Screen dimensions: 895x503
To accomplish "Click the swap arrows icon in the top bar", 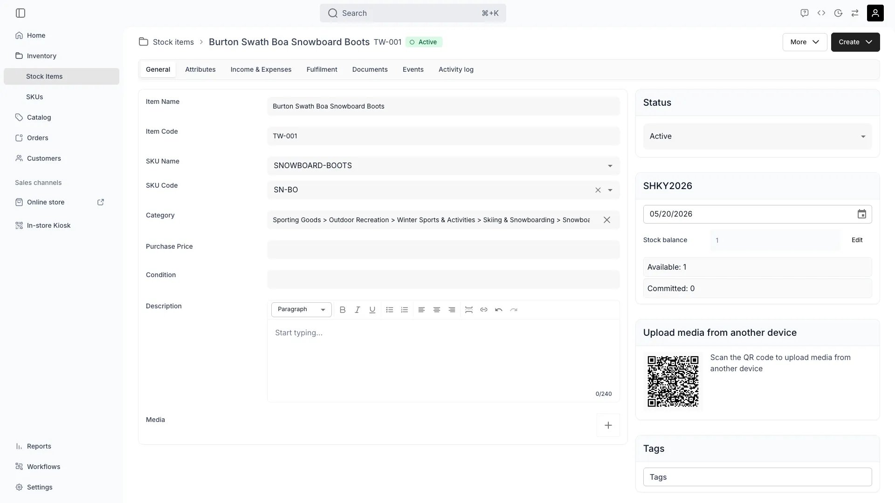I will [855, 13].
